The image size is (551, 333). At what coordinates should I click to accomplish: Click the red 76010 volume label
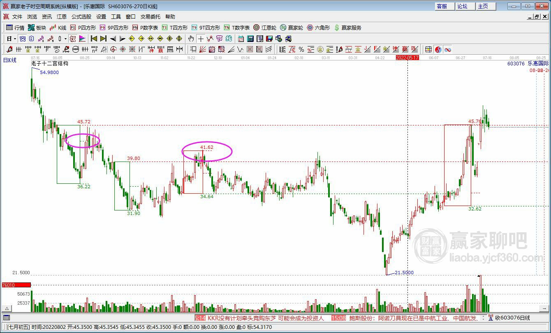(16, 285)
